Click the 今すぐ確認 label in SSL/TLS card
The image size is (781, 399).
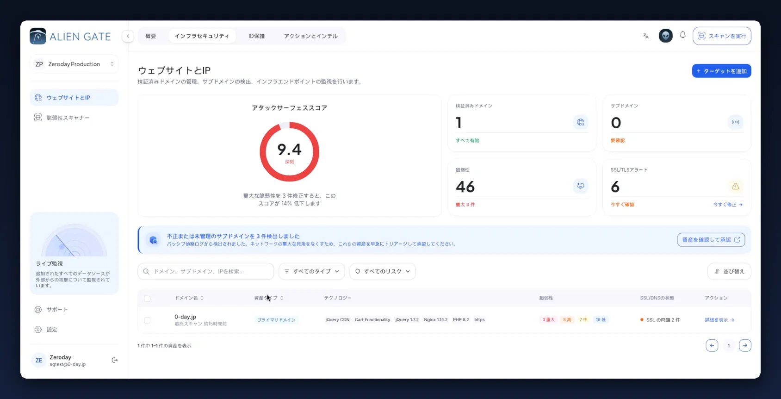point(622,205)
